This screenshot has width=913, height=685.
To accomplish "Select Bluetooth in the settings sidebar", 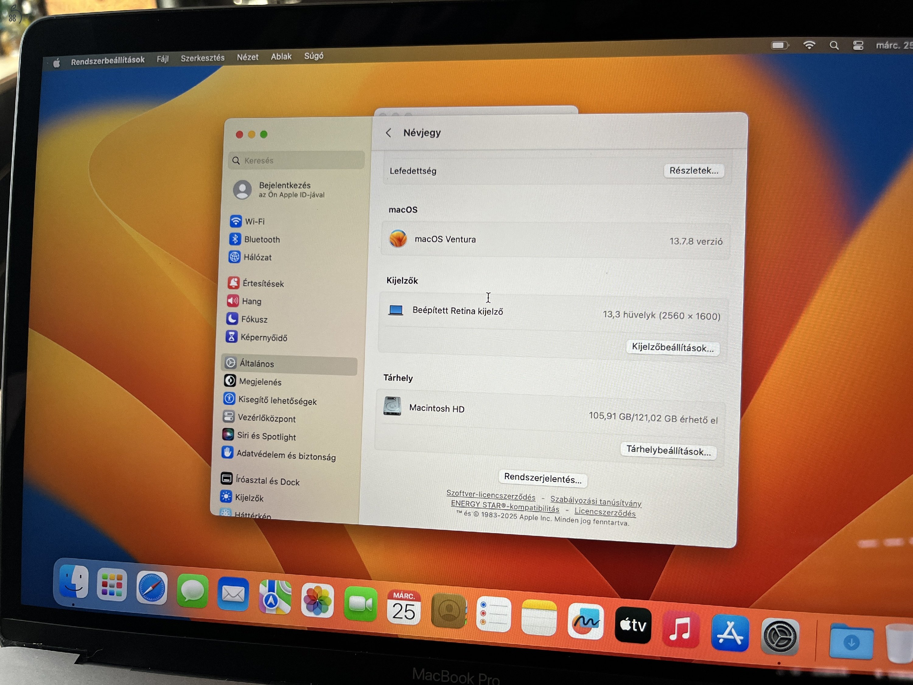I will 262,240.
